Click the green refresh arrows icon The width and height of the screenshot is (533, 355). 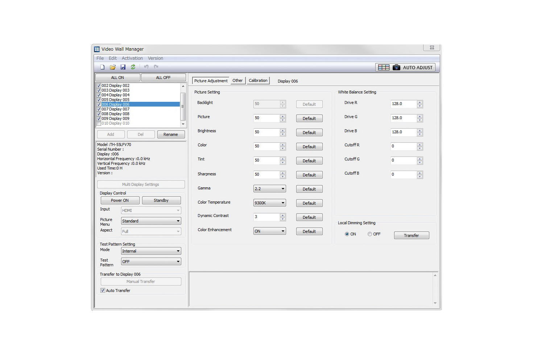pyautogui.click(x=133, y=67)
